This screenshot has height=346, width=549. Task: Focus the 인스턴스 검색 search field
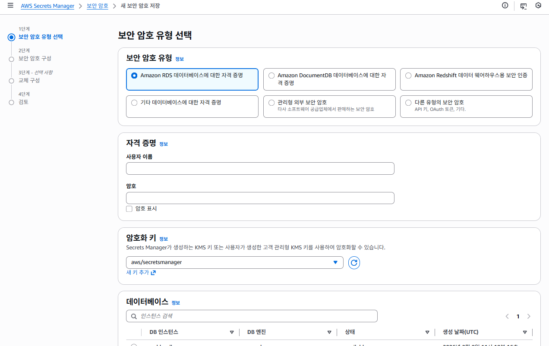click(252, 316)
